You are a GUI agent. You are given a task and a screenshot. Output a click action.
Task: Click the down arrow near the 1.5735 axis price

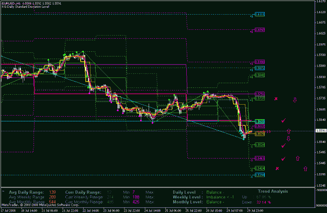(x=295, y=100)
